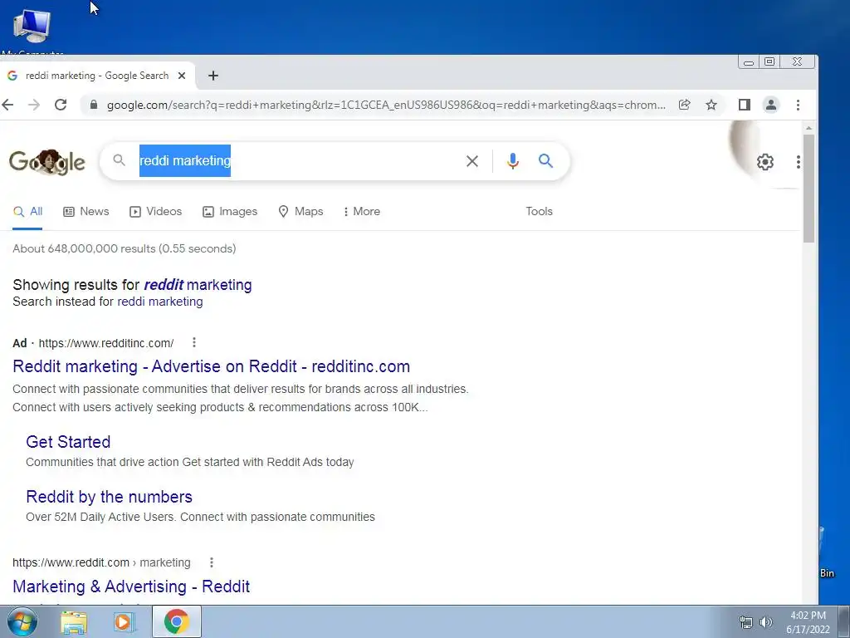Close the Google Search tab
This screenshot has height=638, width=850.
click(x=182, y=76)
